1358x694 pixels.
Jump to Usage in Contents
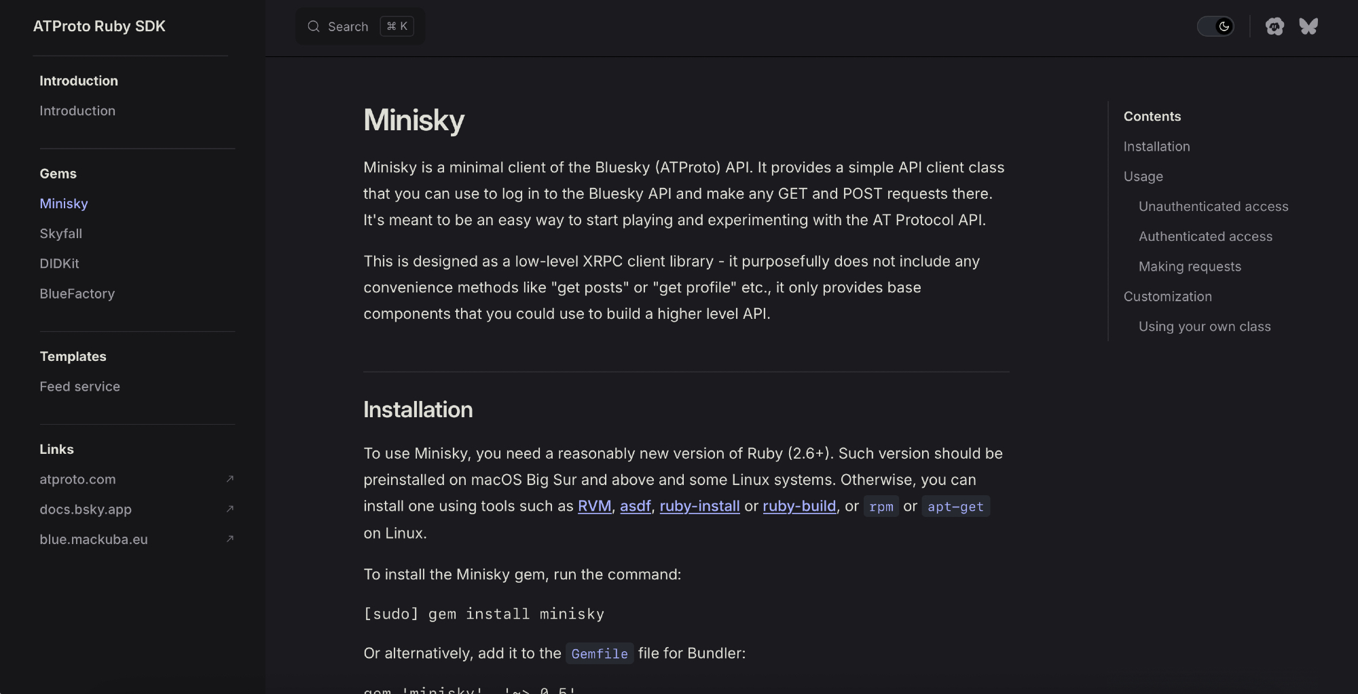1143,176
